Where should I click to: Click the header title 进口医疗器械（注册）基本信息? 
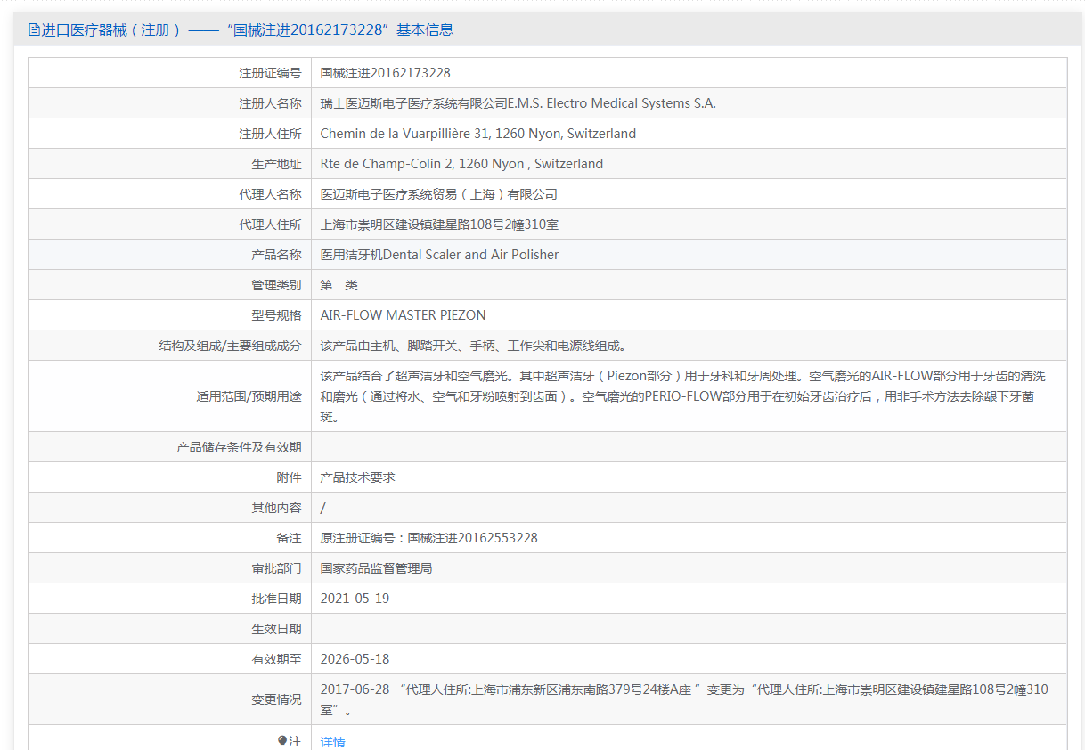247,29
